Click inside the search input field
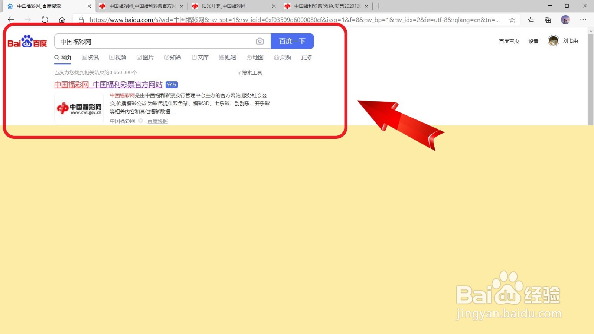594x334 pixels. (156, 41)
